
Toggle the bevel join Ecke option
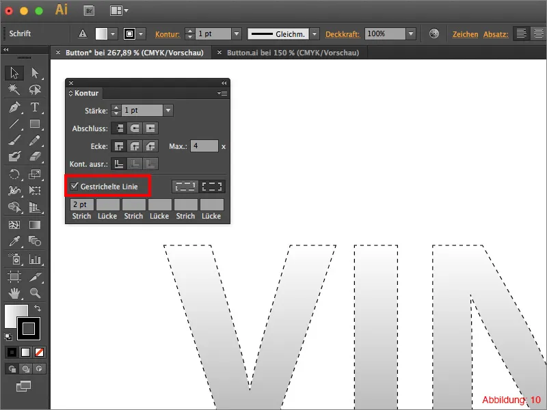pyautogui.click(x=150, y=146)
